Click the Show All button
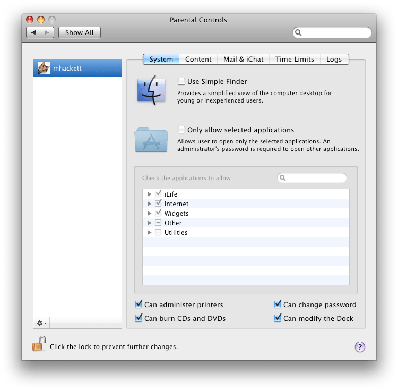The height and width of the screenshot is (390, 398). (x=80, y=32)
